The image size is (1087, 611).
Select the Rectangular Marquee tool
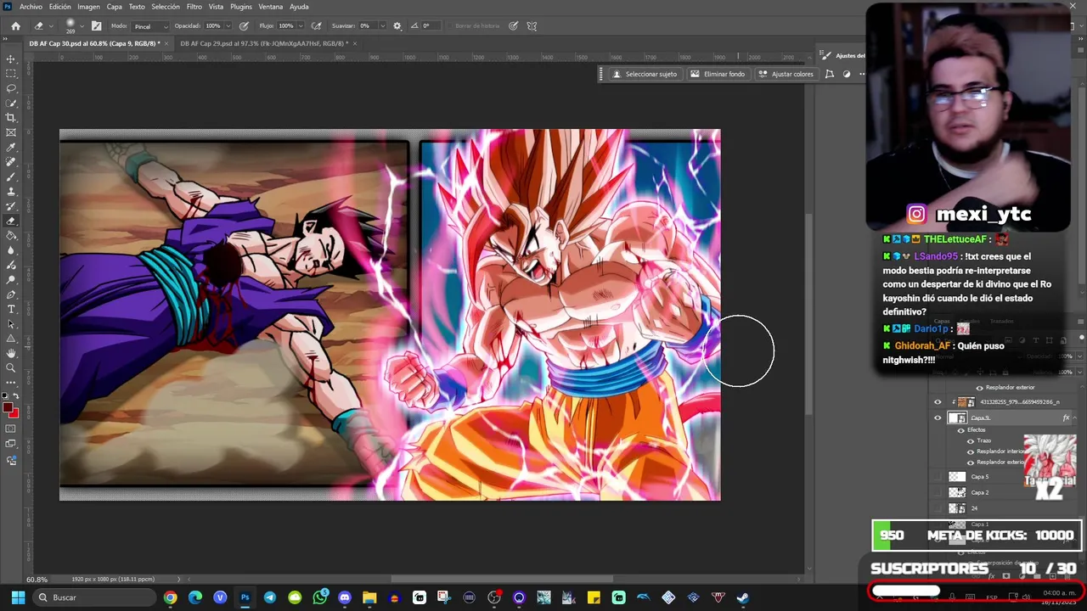11,74
